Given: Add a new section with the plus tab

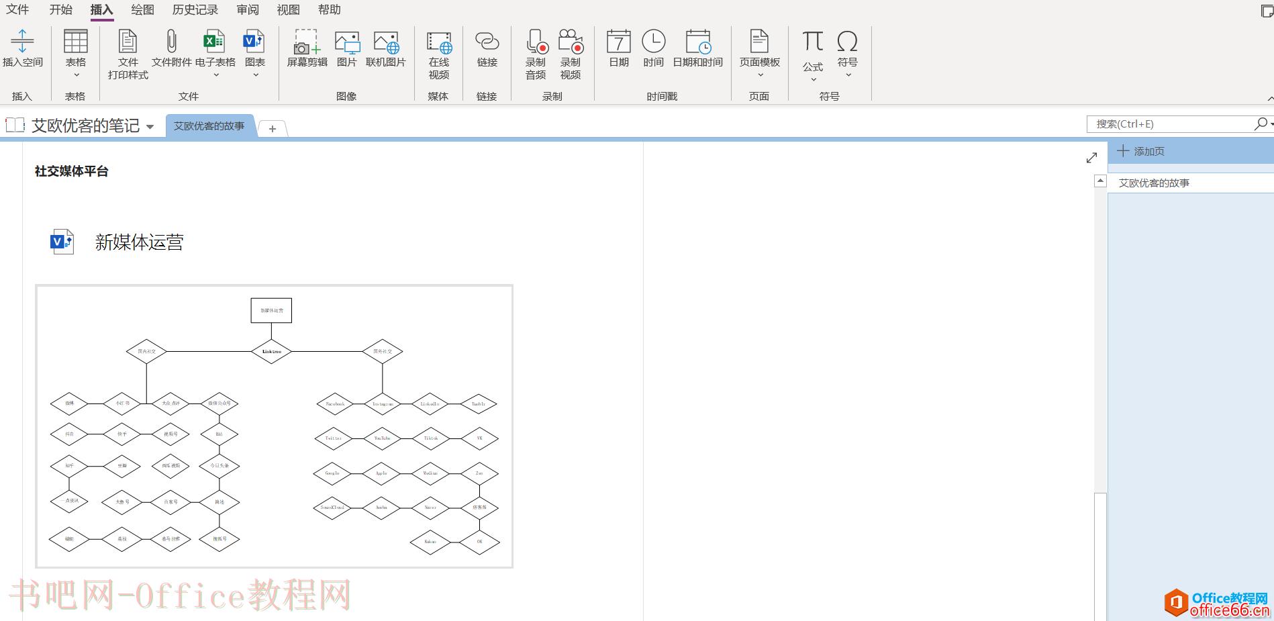Looking at the screenshot, I should tap(272, 128).
